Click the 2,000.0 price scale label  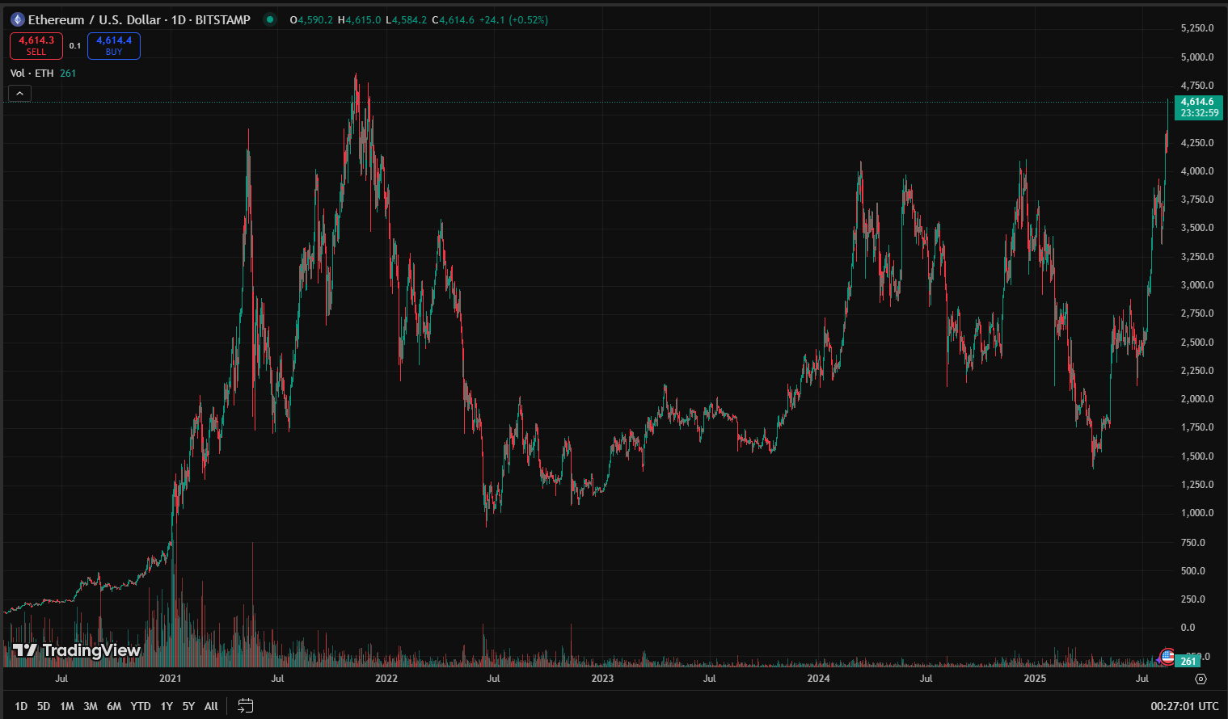[x=1197, y=399]
